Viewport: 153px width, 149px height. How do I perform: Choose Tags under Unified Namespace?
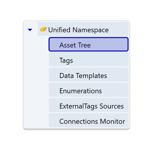pyautogui.click(x=89, y=59)
